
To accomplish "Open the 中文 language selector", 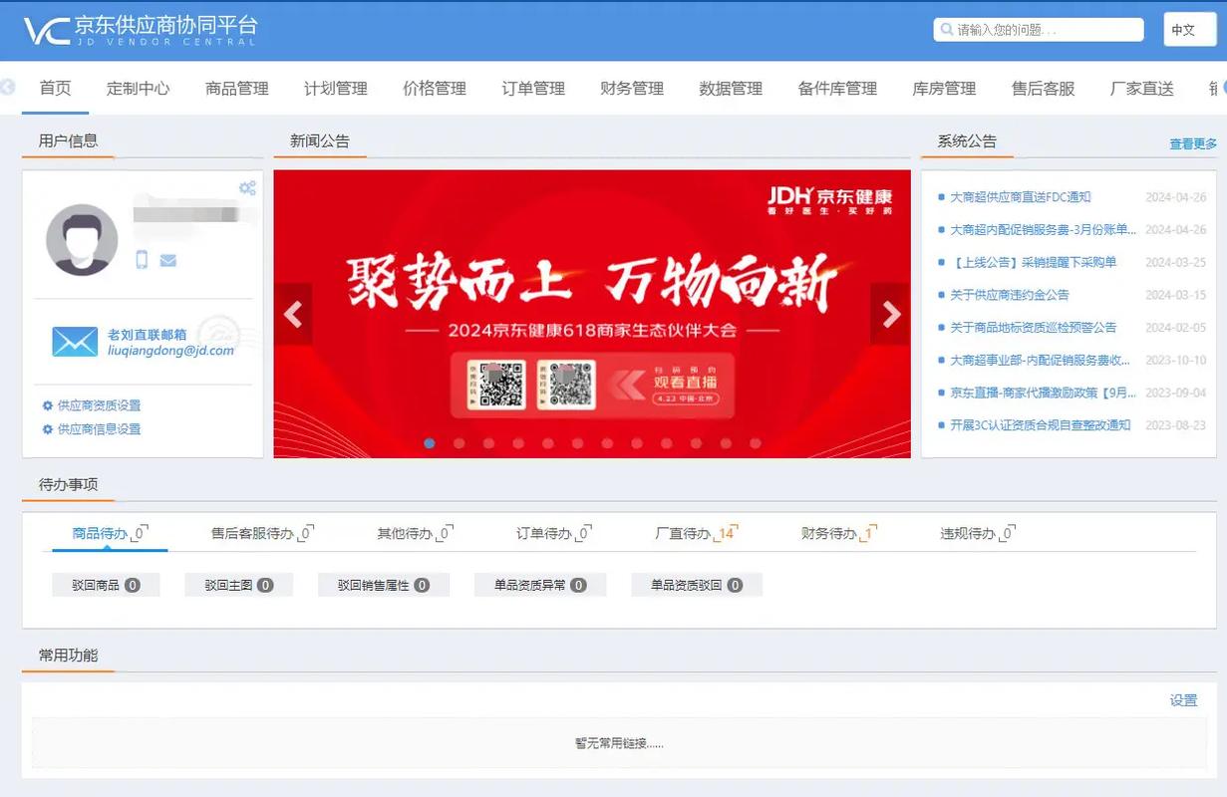I will [1189, 30].
